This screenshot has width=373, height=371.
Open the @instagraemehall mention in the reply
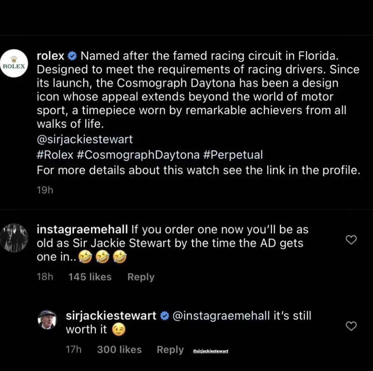[221, 316]
